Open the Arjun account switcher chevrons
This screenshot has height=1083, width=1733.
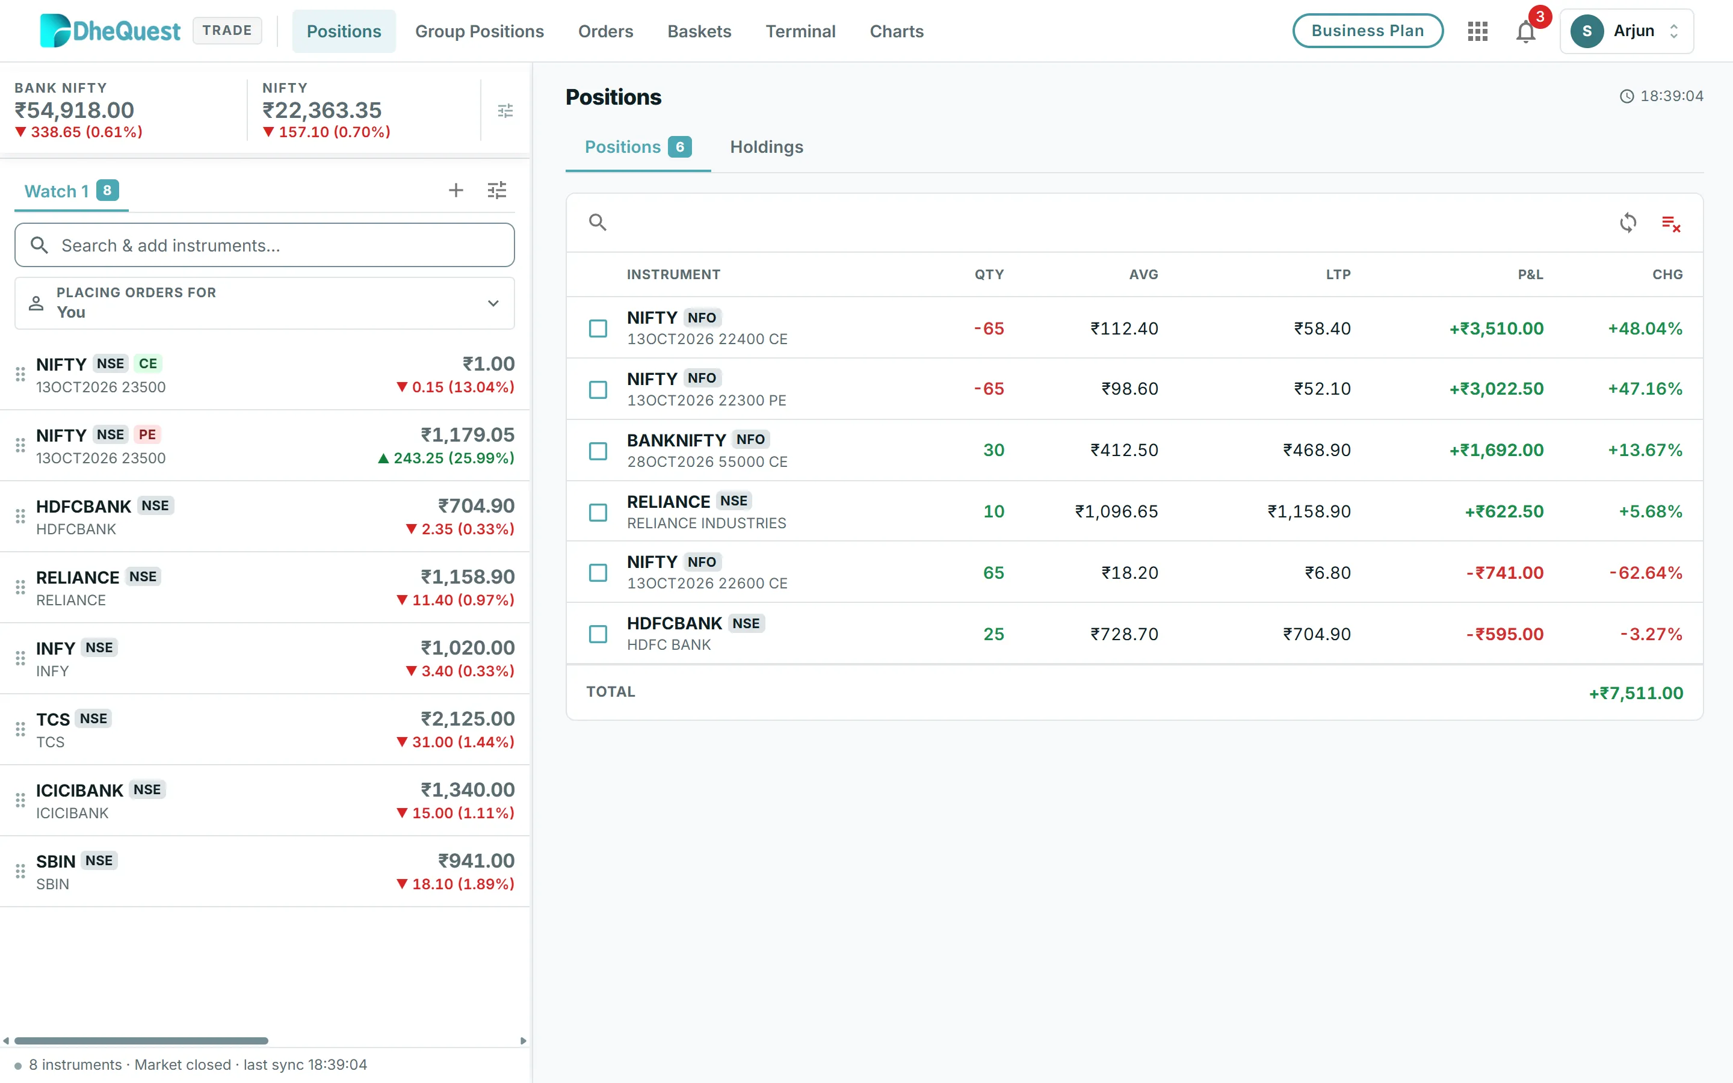pyautogui.click(x=1673, y=31)
